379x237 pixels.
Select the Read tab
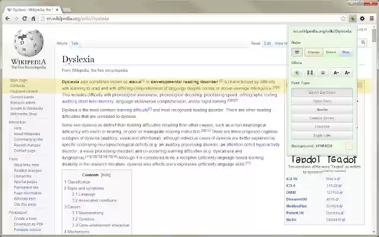tap(255, 43)
